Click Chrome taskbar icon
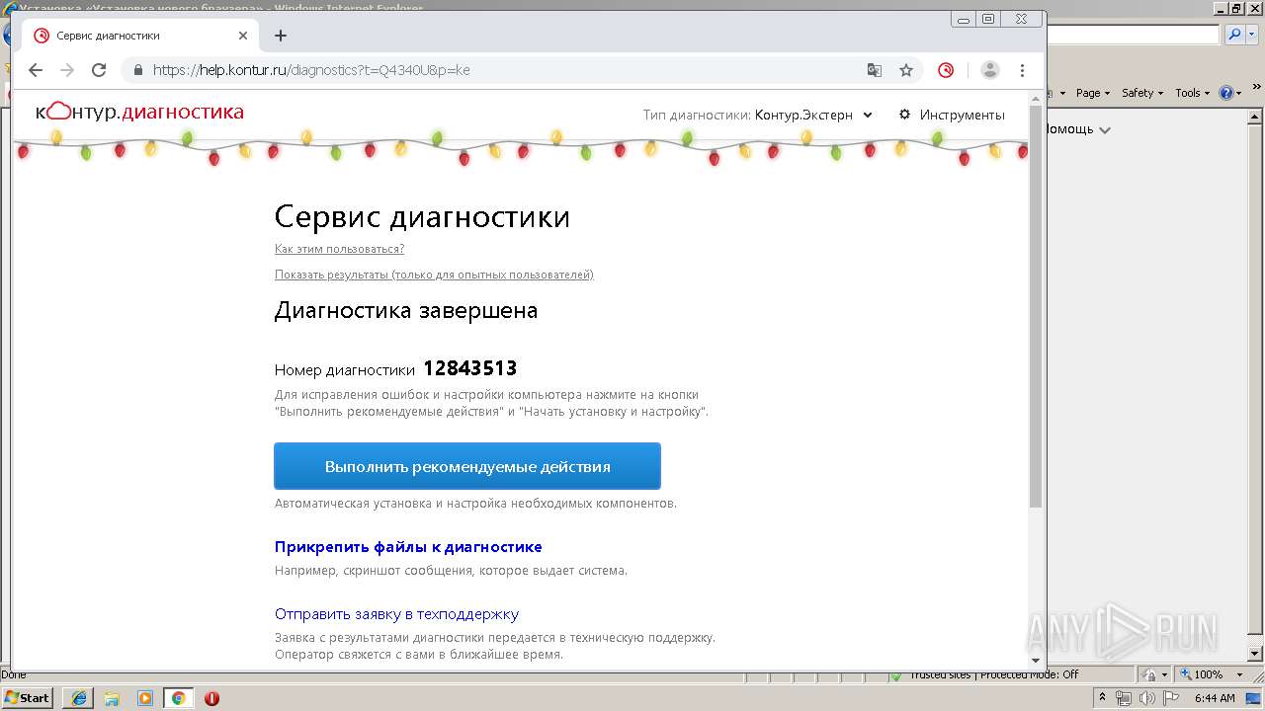Screen dimensions: 1265x711 pos(178,698)
